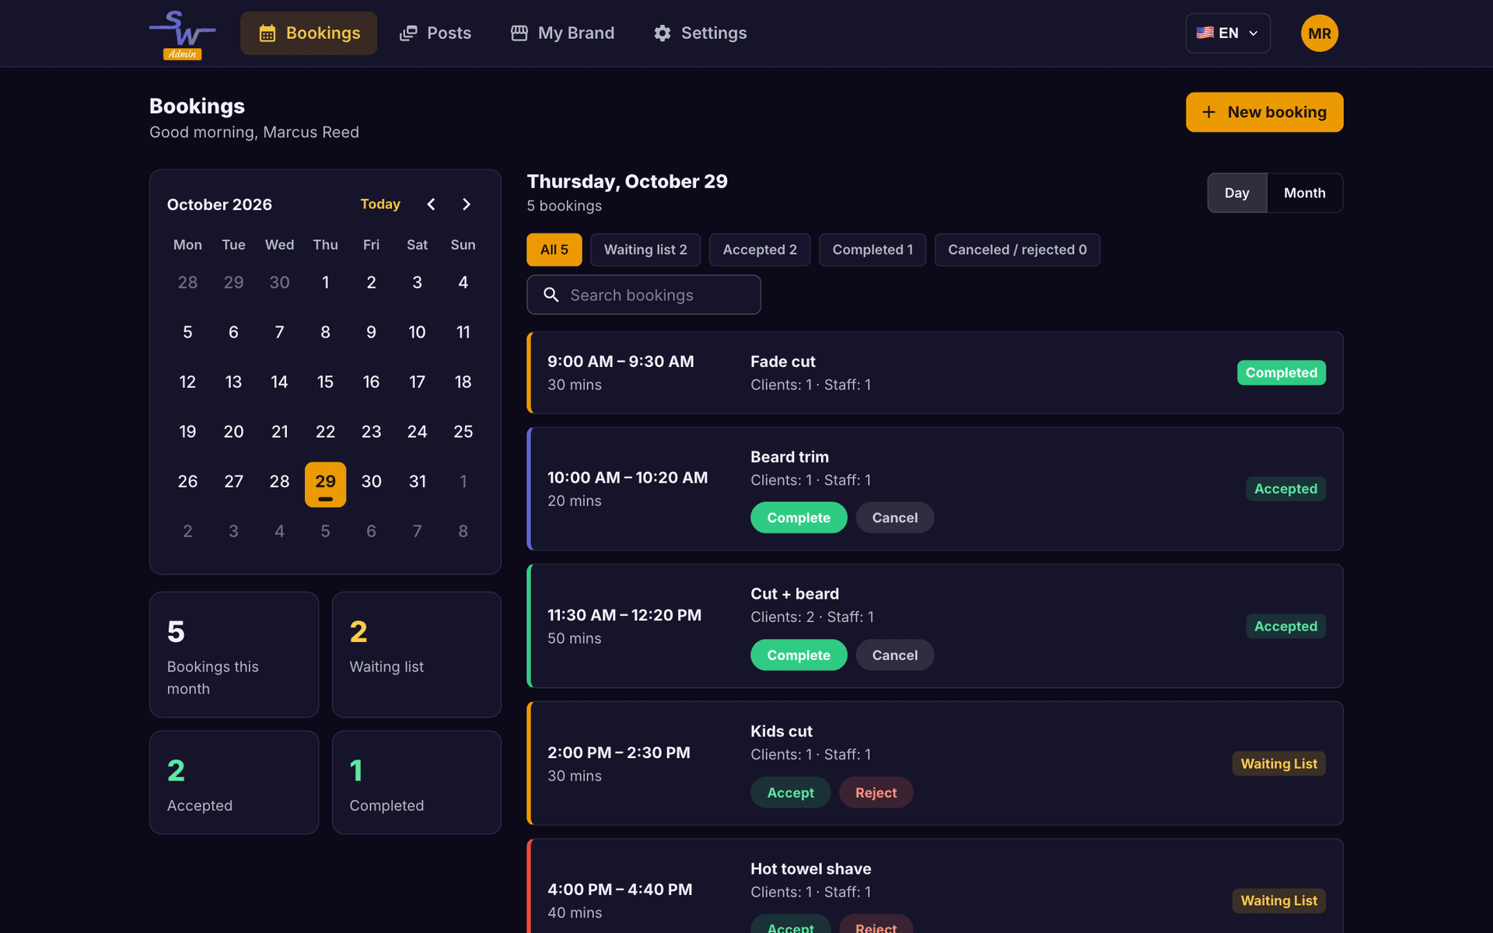Click the SW Admin logo
Screen dimensions: 1493x933
pos(182,34)
